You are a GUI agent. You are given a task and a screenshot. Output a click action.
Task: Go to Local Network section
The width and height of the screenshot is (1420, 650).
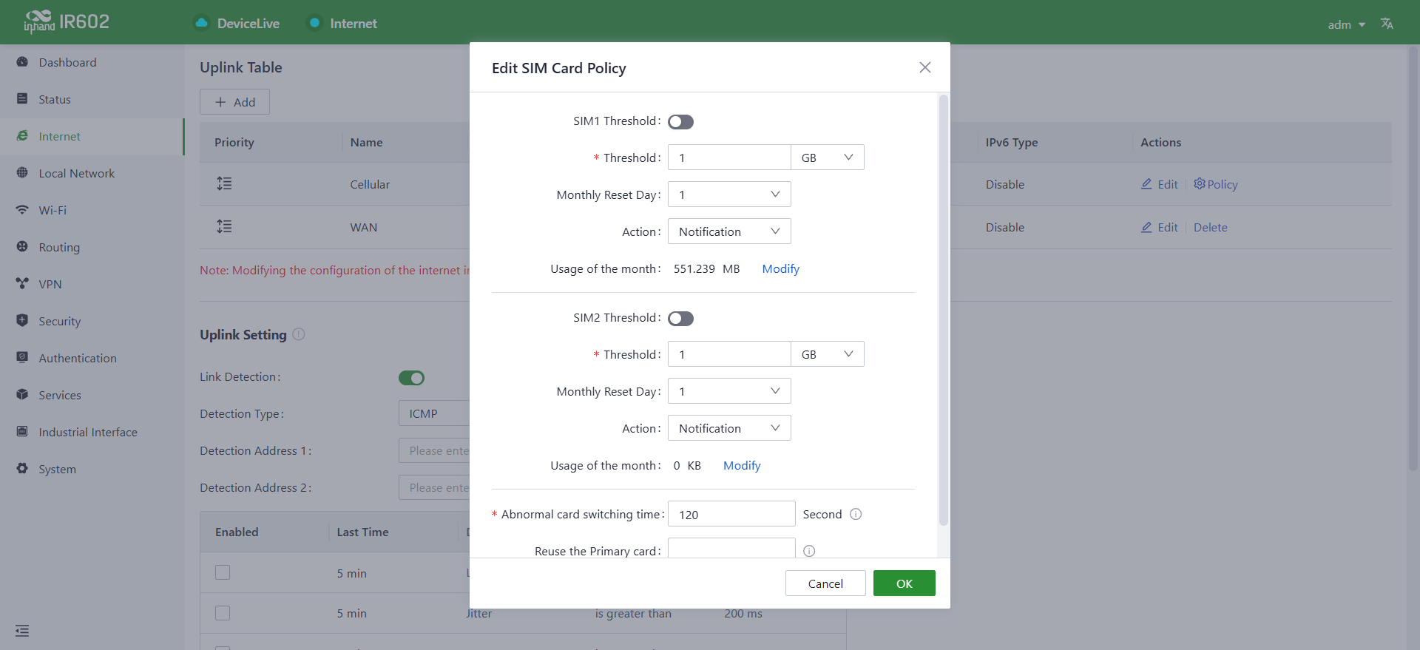click(x=92, y=173)
